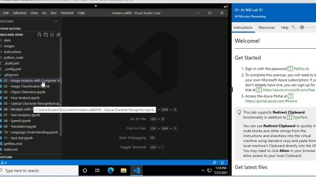Click the taskbar clock 1:18 PM
The width and height of the screenshot is (316, 177).
(x=221, y=171)
